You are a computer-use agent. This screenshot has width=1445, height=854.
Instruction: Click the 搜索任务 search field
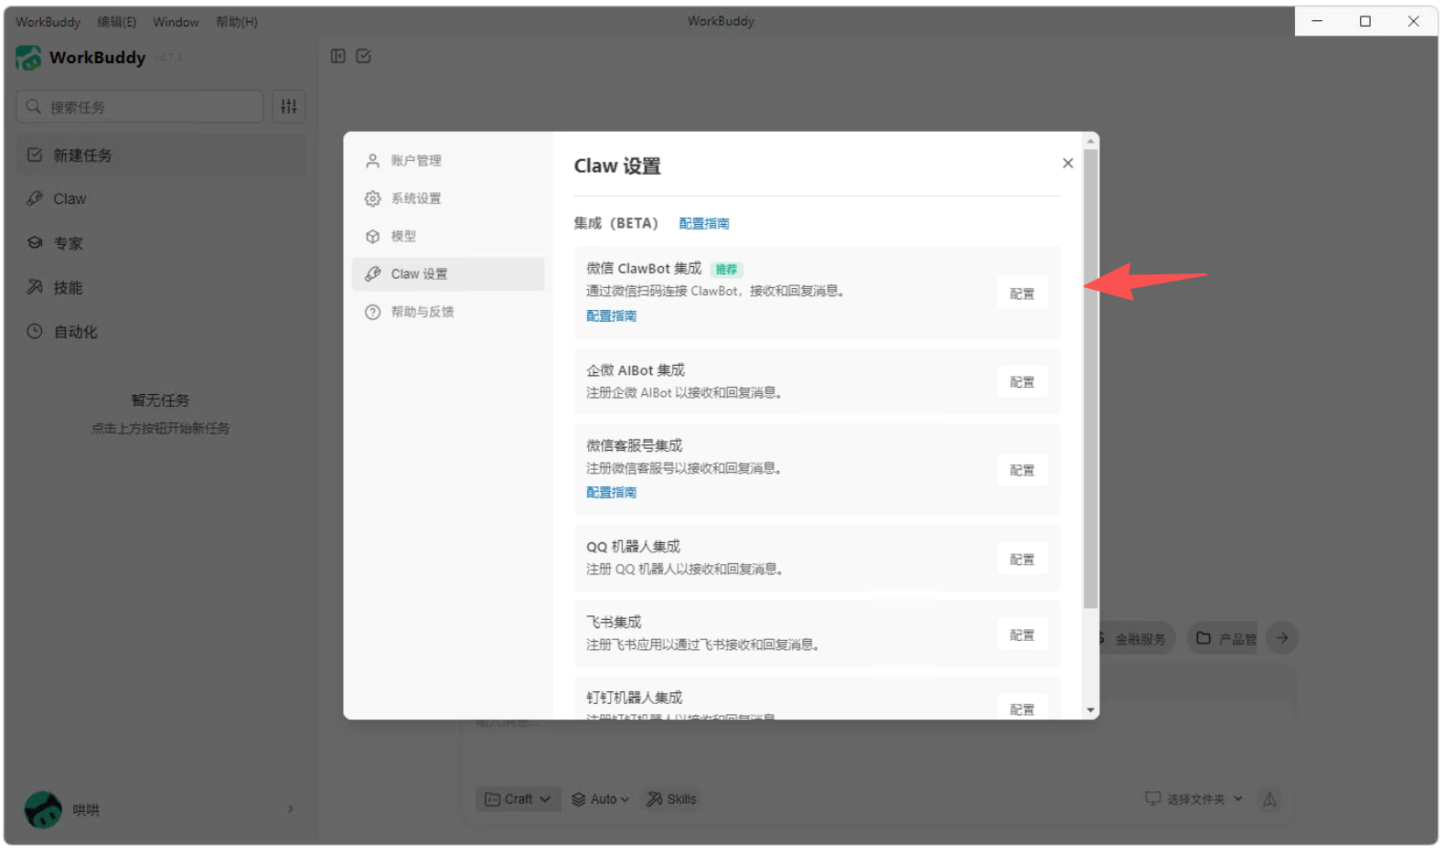(140, 106)
